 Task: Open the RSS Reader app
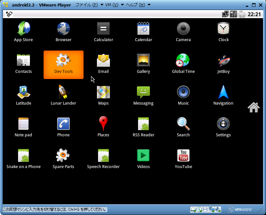click(143, 127)
